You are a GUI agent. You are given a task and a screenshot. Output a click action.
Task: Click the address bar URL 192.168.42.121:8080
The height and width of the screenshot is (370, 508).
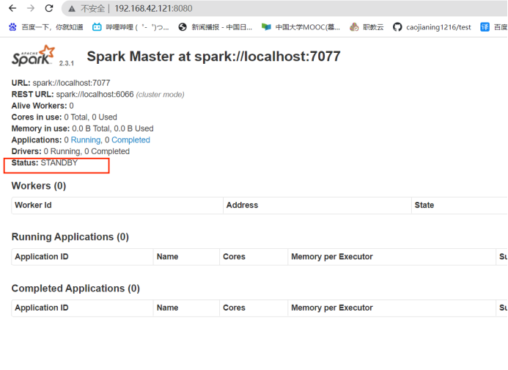153,8
